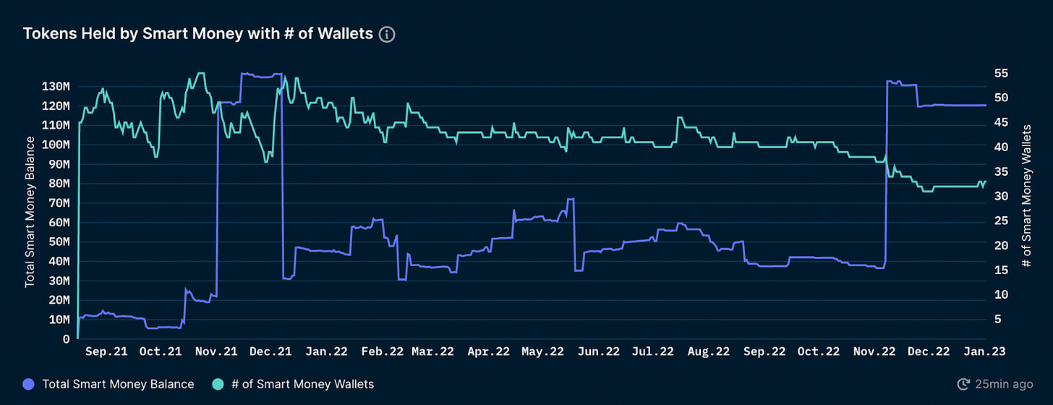Click the purple Total Smart Money Balance dot

click(30, 384)
